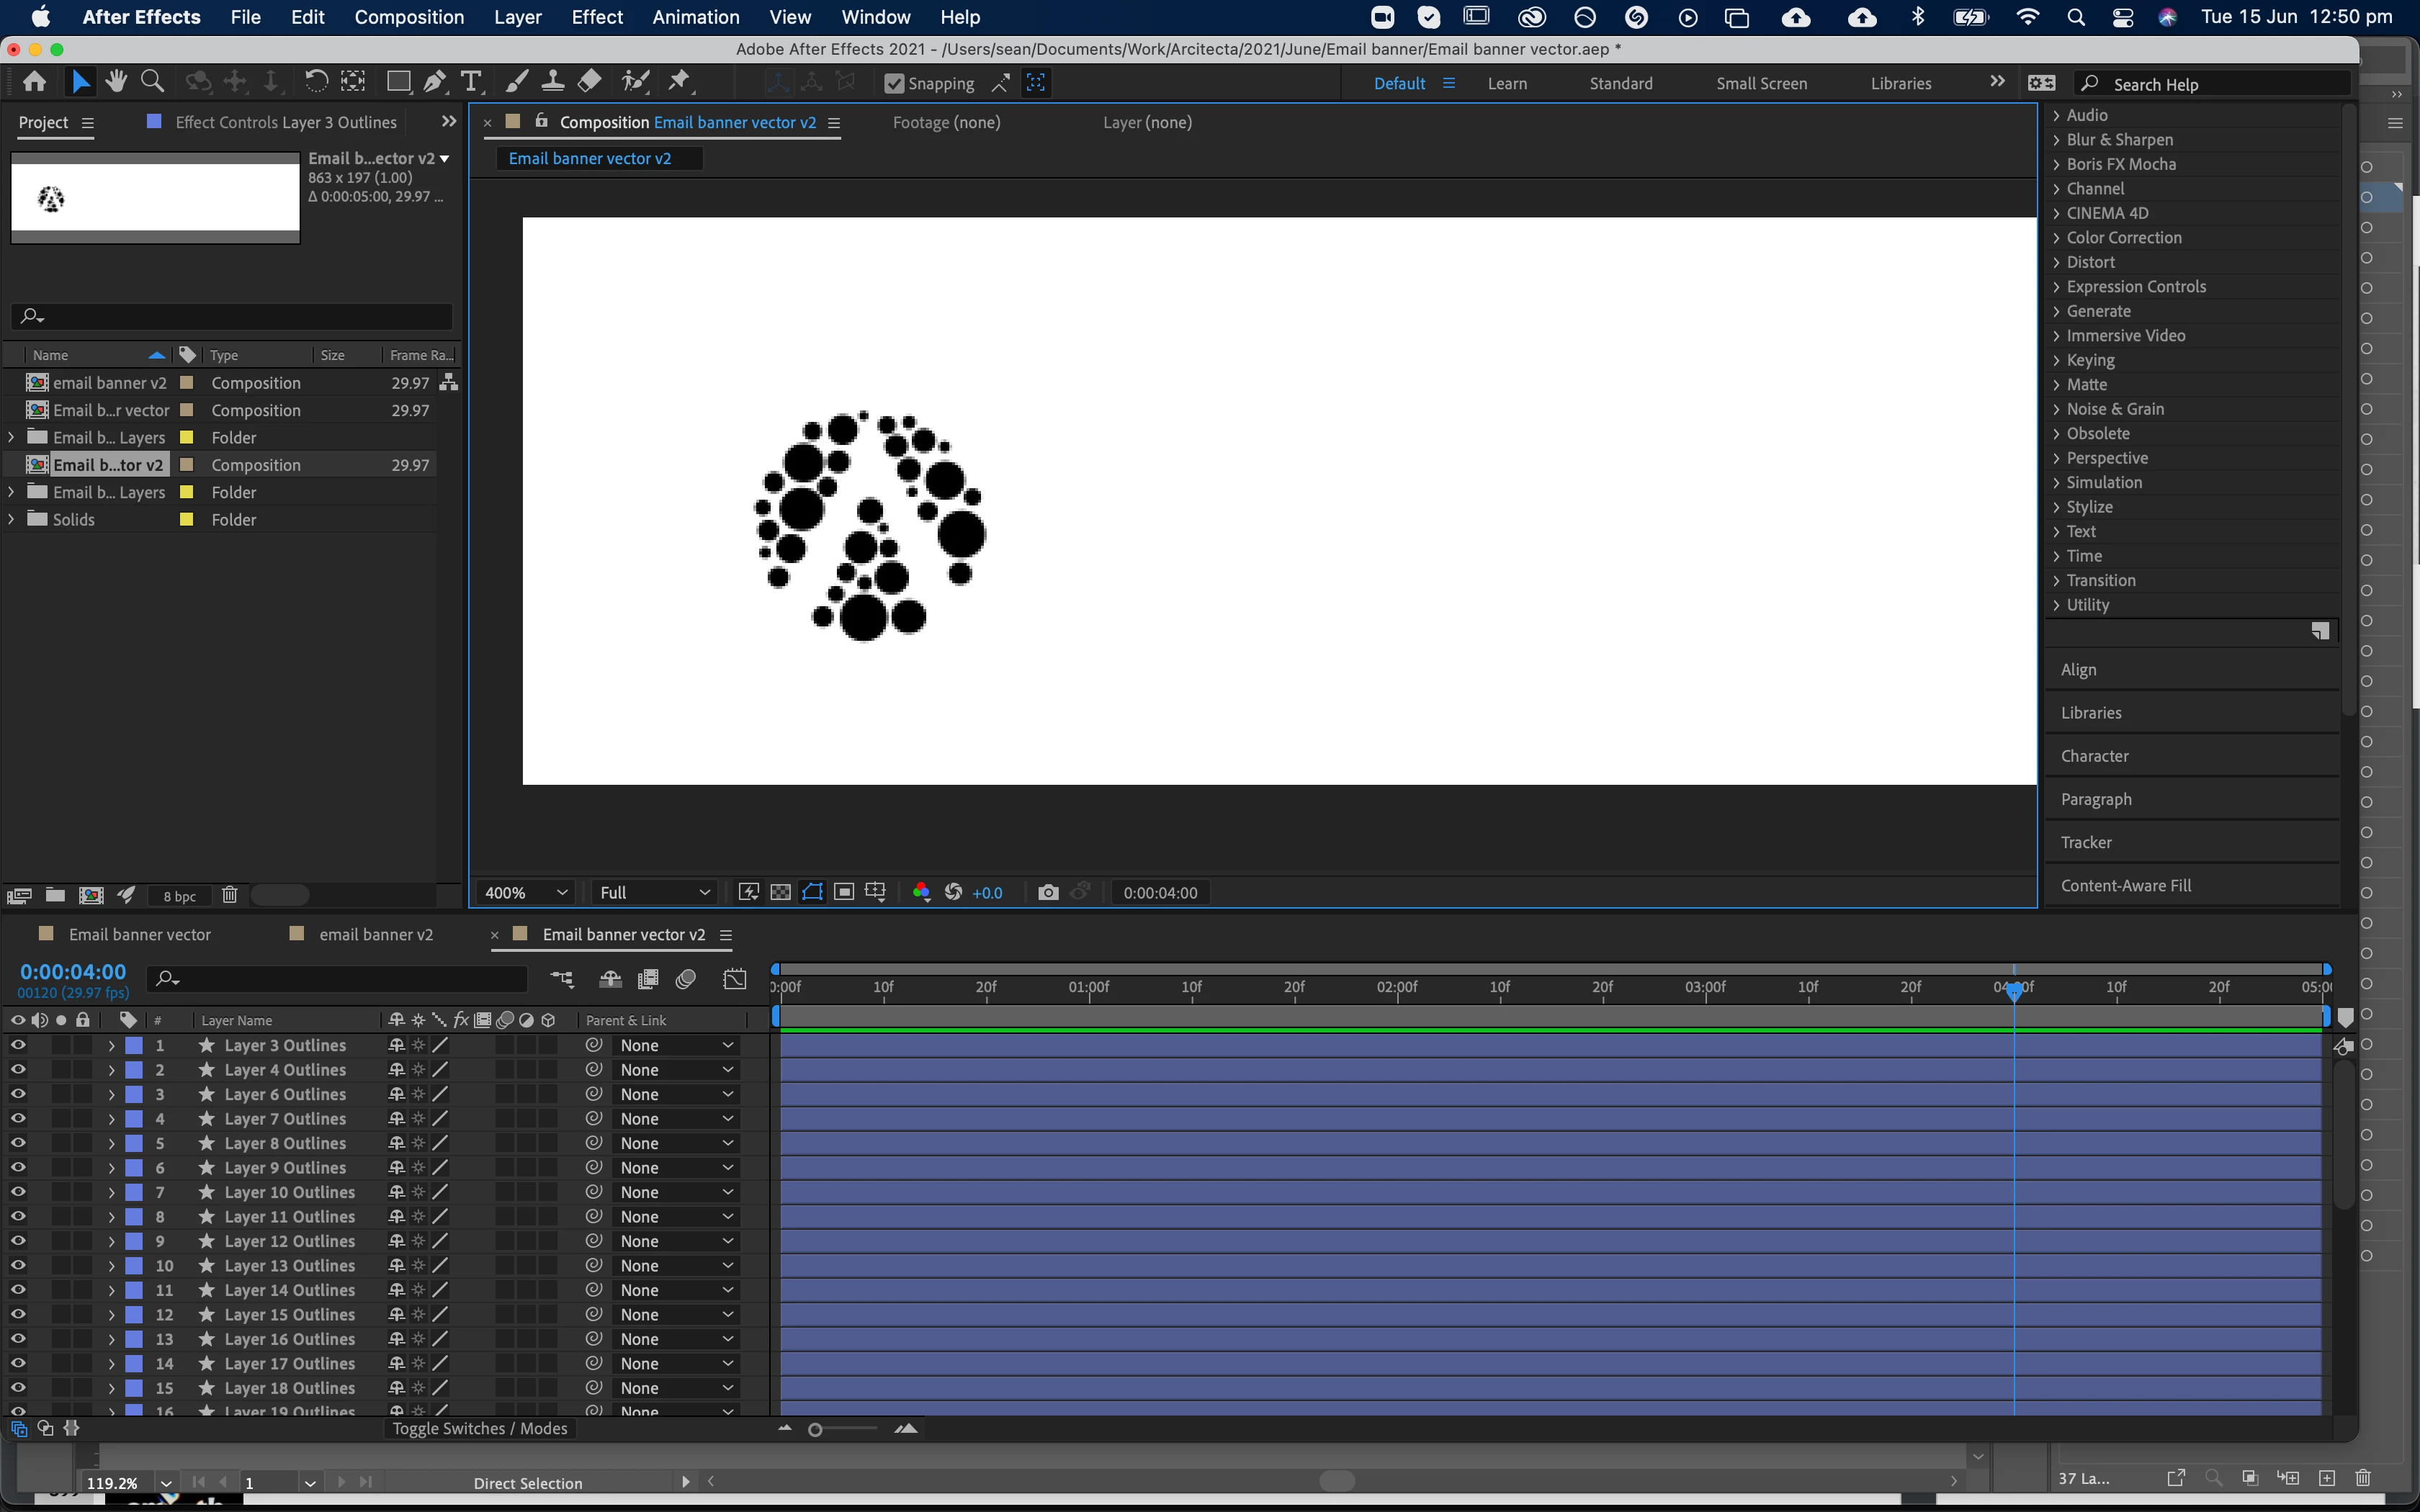Click the snapshot camera icon
The image size is (2420, 1512).
click(1047, 892)
